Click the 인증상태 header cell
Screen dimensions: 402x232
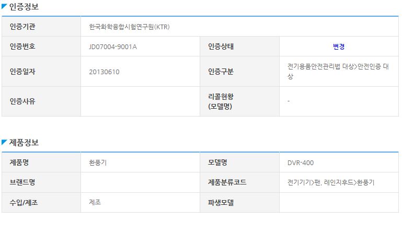(x=239, y=47)
